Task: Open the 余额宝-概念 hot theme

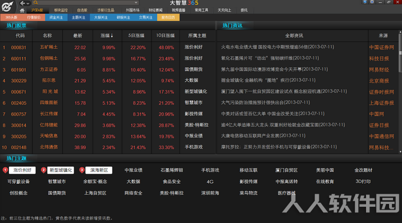Action: pos(95,182)
